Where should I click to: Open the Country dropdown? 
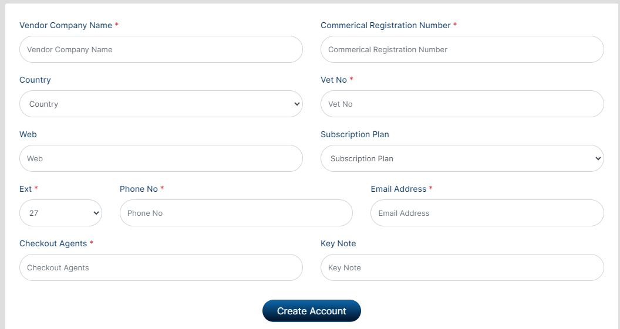click(x=161, y=104)
